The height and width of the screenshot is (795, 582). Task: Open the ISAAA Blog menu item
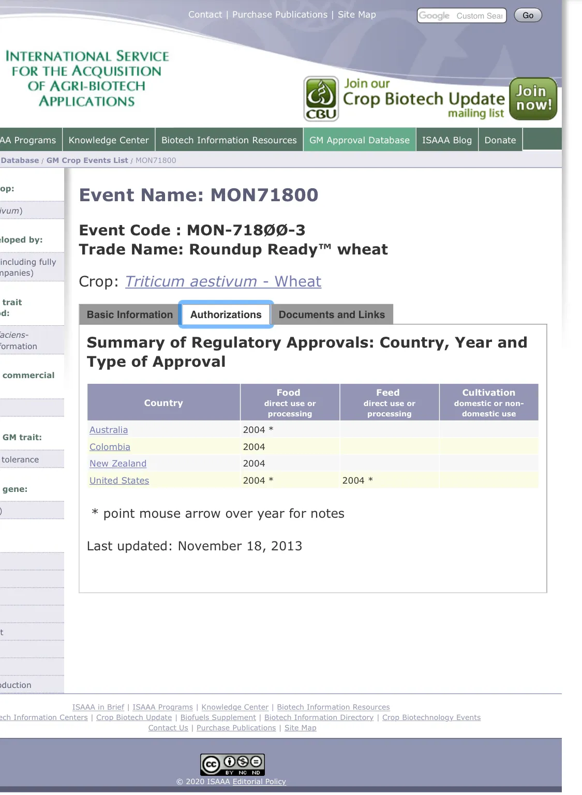pyautogui.click(x=447, y=140)
